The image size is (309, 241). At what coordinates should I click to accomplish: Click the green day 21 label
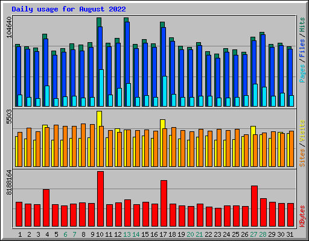(199, 234)
